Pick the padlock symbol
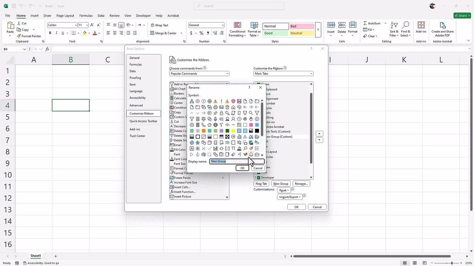The height and width of the screenshot is (266, 474). pos(221,113)
